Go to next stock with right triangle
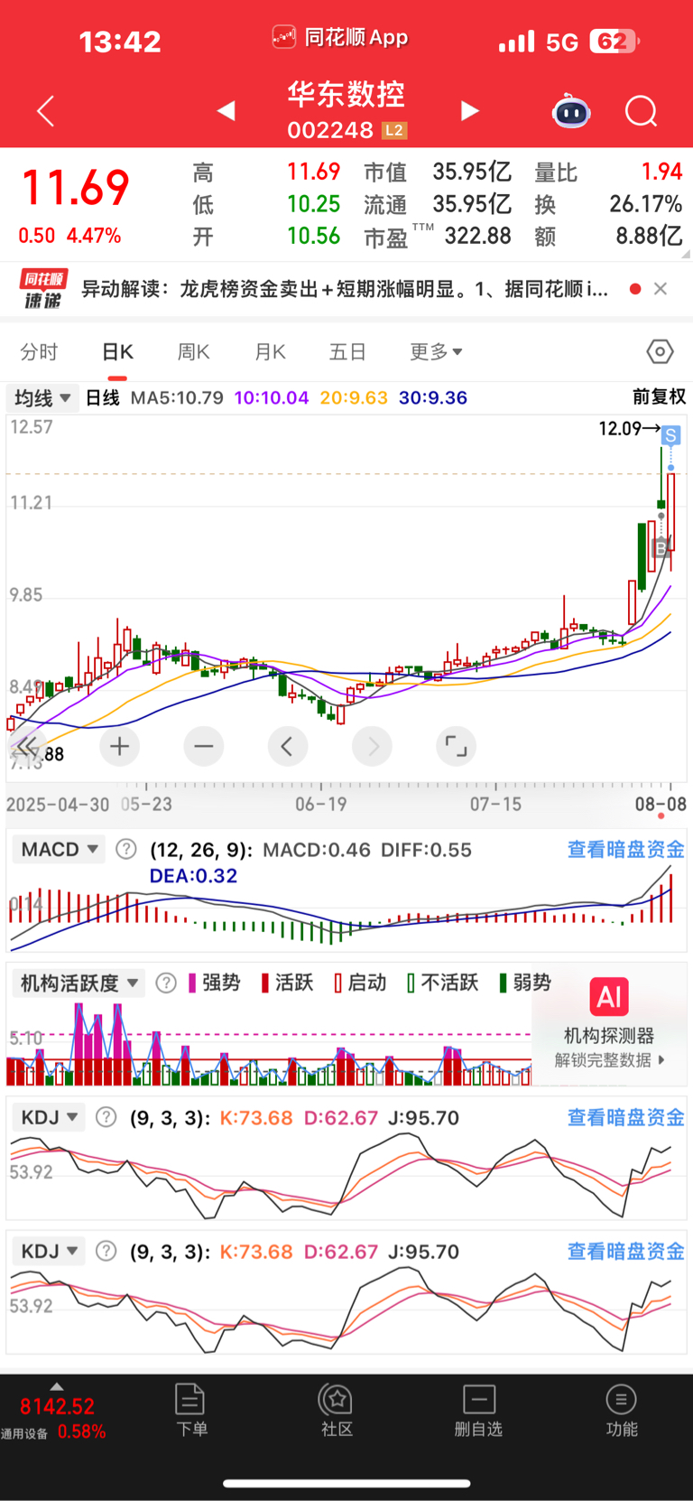Viewport: 693px width, 1501px height. 469,111
